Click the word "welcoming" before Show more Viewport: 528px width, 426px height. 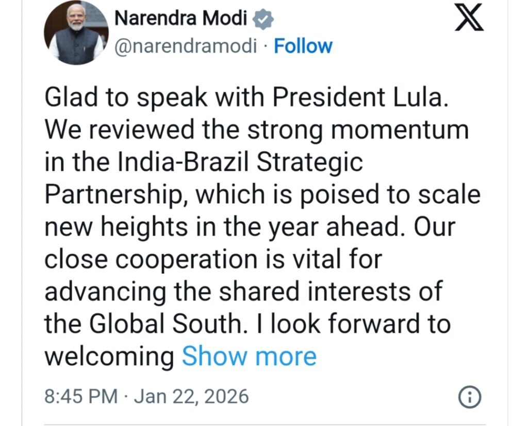[x=109, y=356]
